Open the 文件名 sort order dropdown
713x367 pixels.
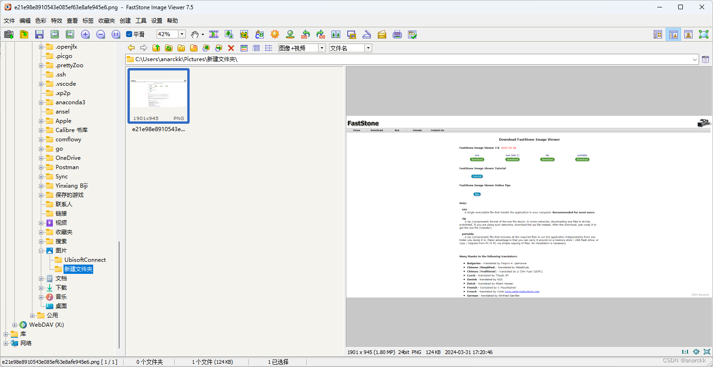point(368,48)
